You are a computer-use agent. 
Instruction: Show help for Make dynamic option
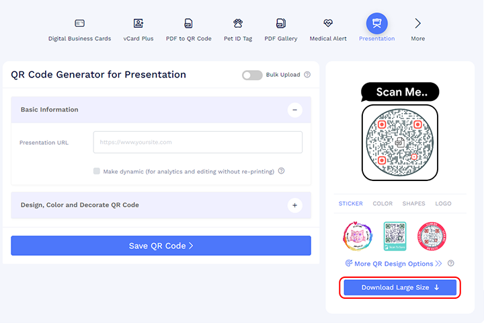(281, 171)
